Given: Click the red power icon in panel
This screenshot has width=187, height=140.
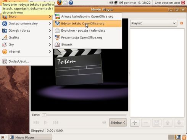Looking at the screenshot, I should click(183, 3).
